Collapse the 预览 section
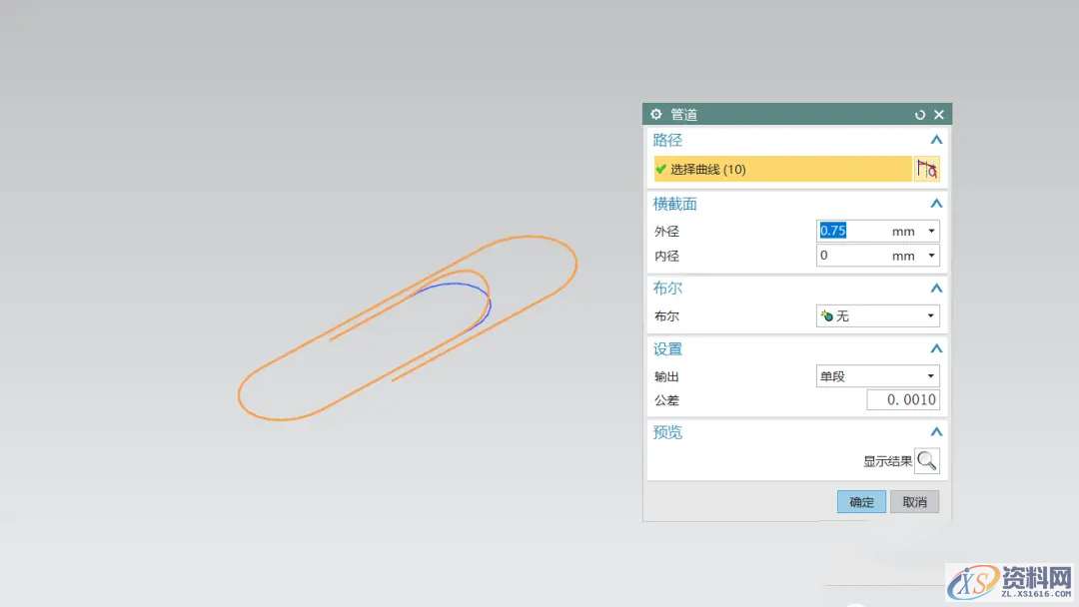Screen dimensions: 1079x607 click(936, 432)
